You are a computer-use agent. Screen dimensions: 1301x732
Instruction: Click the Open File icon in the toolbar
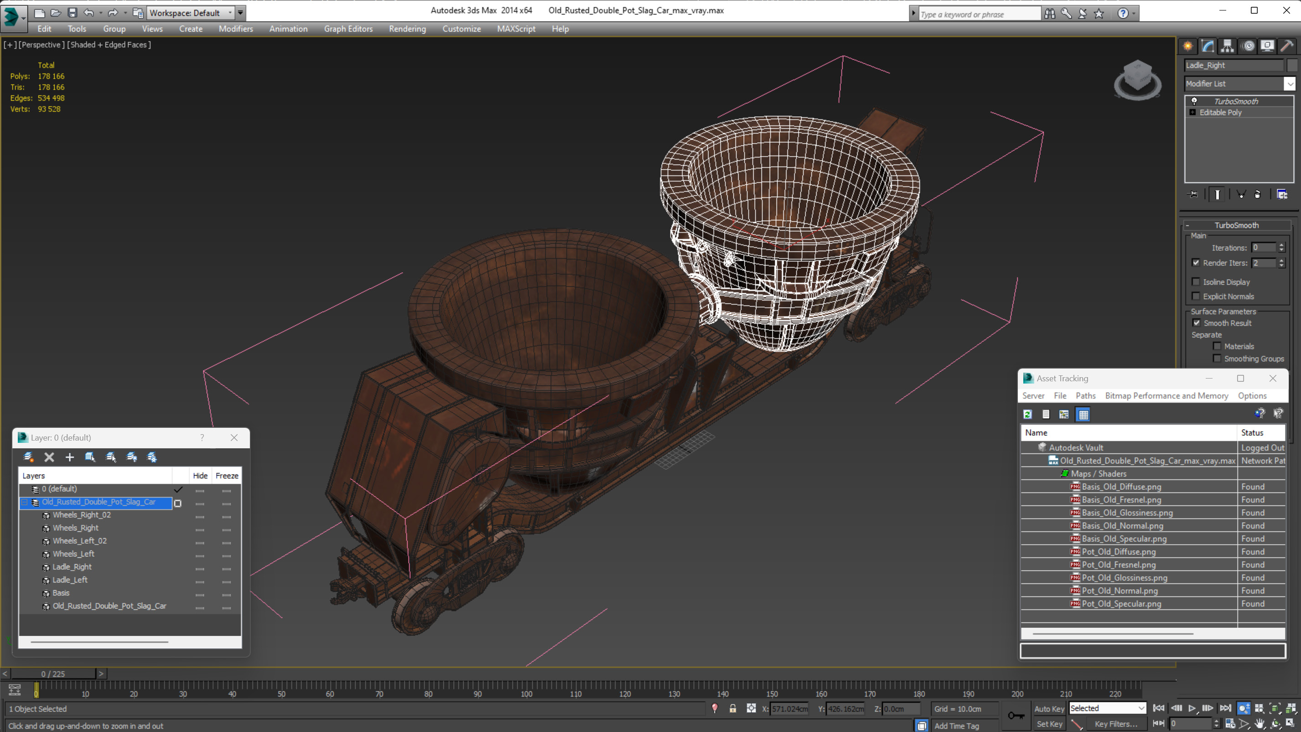(x=56, y=13)
